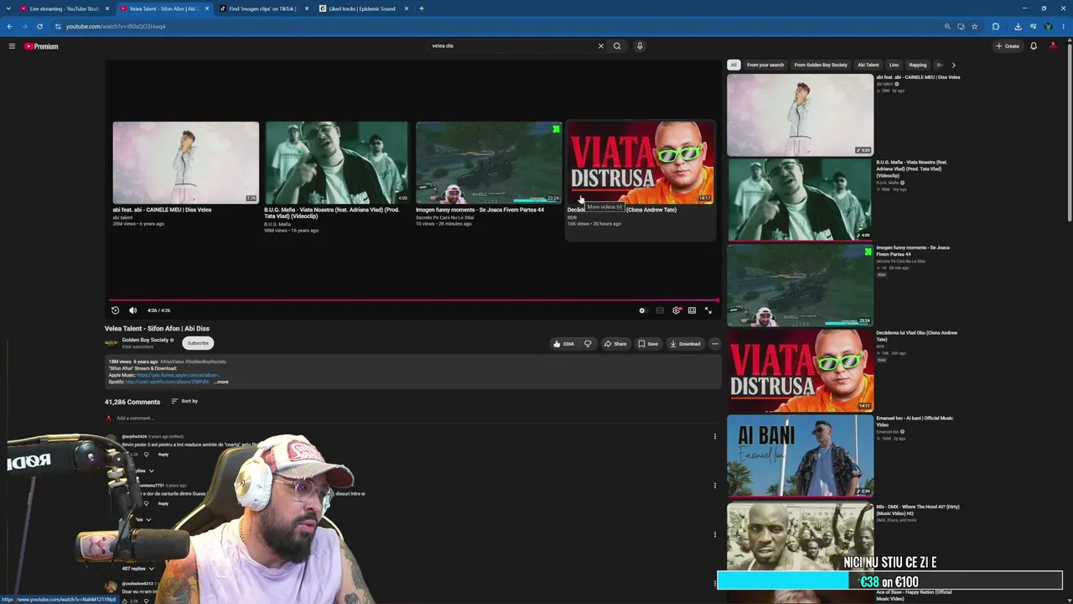Open endscreen video CAINELE MEU thumbnail

[x=186, y=163]
